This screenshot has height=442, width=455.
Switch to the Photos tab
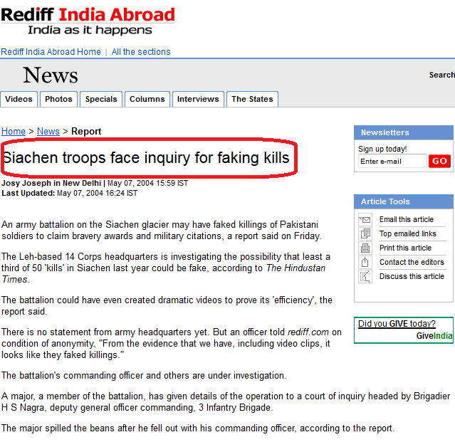(x=58, y=99)
